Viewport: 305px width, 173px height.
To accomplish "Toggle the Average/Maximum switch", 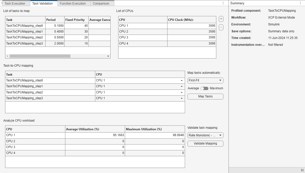I will 204,88.
